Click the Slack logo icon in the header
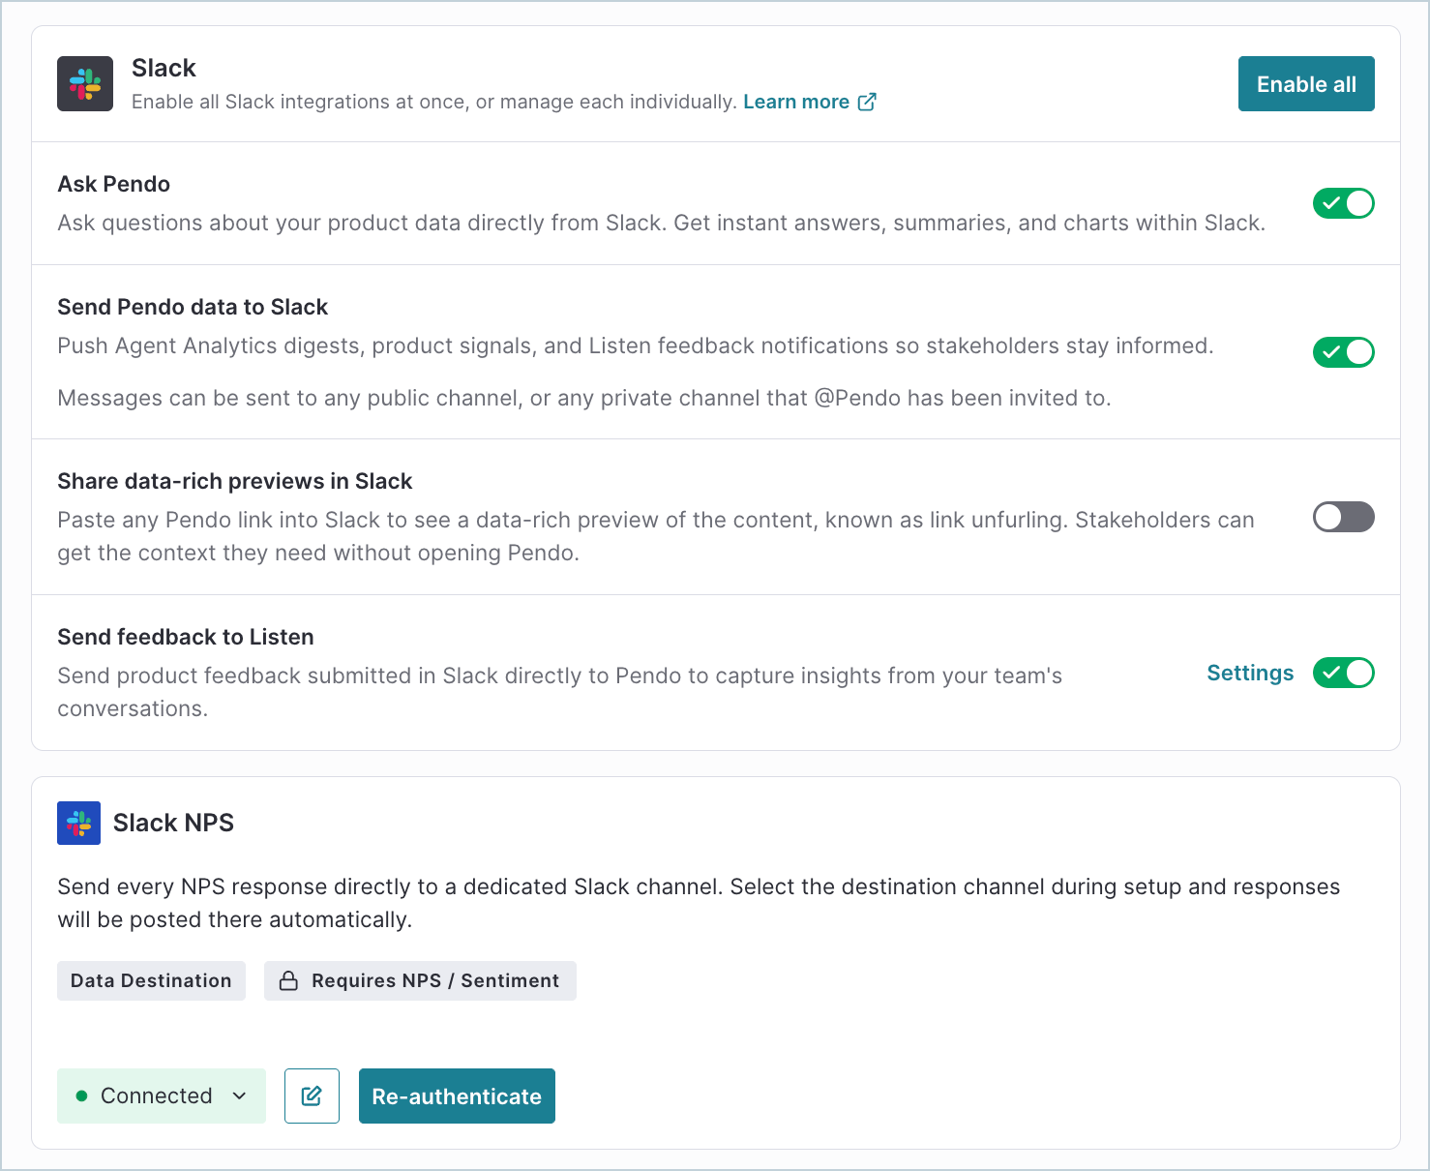1430x1171 pixels. coord(85,83)
